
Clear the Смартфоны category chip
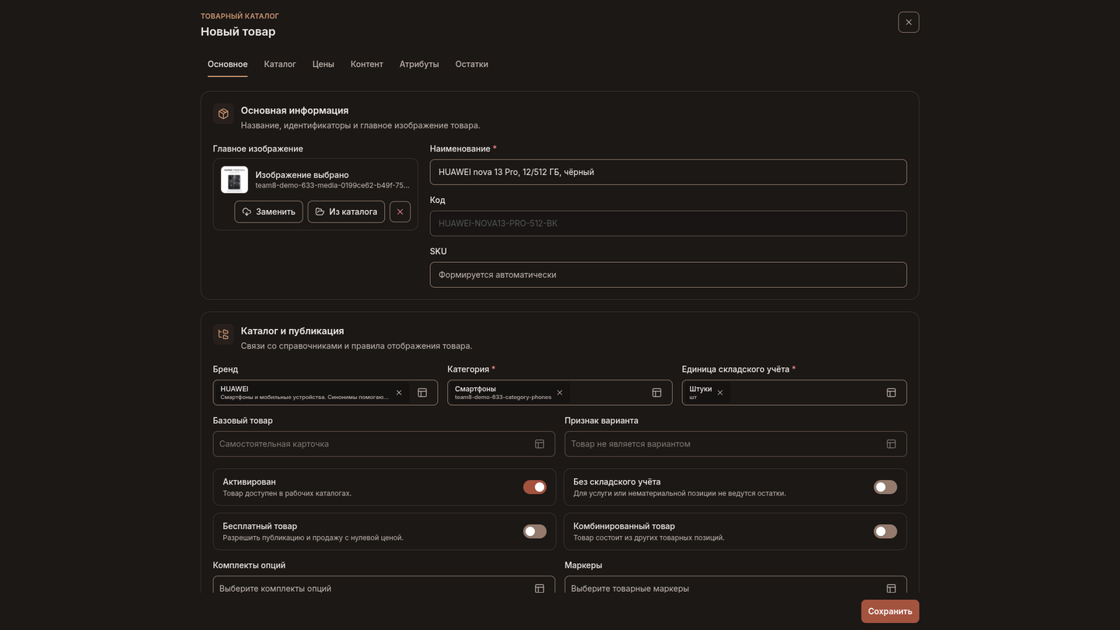559,393
